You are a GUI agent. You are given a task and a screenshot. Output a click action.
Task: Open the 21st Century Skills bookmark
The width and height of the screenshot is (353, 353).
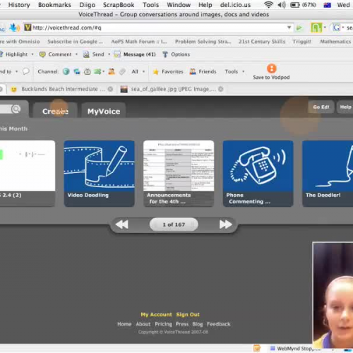[262, 42]
